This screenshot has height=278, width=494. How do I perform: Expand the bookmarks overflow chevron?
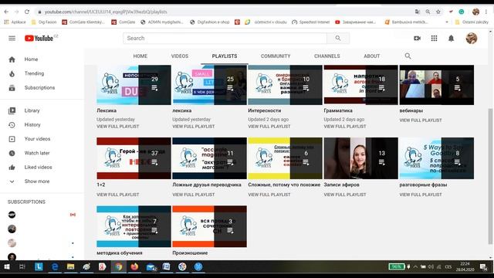click(x=446, y=22)
